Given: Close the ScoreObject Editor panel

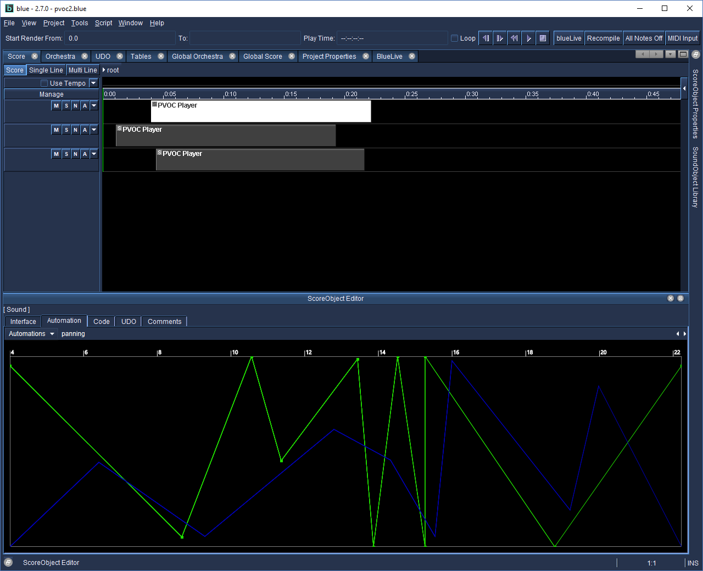Looking at the screenshot, I should [670, 298].
